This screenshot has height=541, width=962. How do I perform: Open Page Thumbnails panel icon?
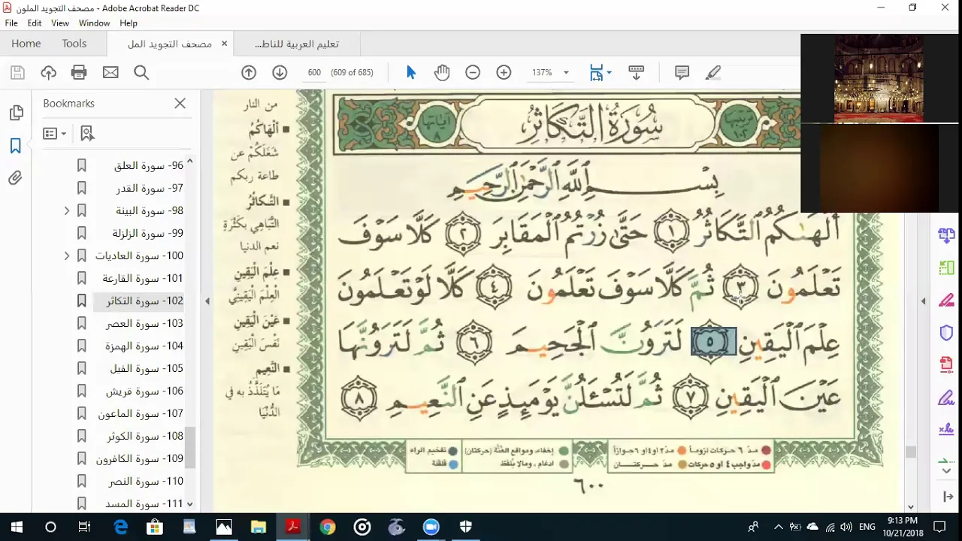point(16,113)
